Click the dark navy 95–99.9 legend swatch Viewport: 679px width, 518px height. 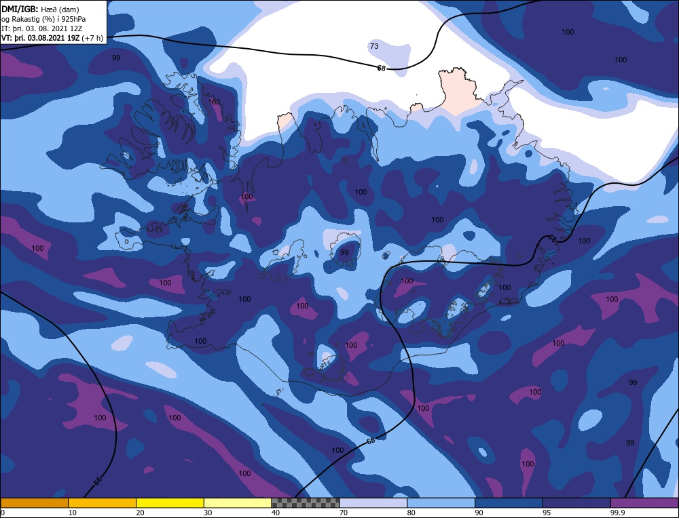576,502
